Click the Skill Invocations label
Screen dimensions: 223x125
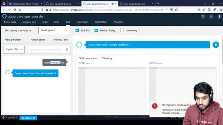[x=89, y=58]
